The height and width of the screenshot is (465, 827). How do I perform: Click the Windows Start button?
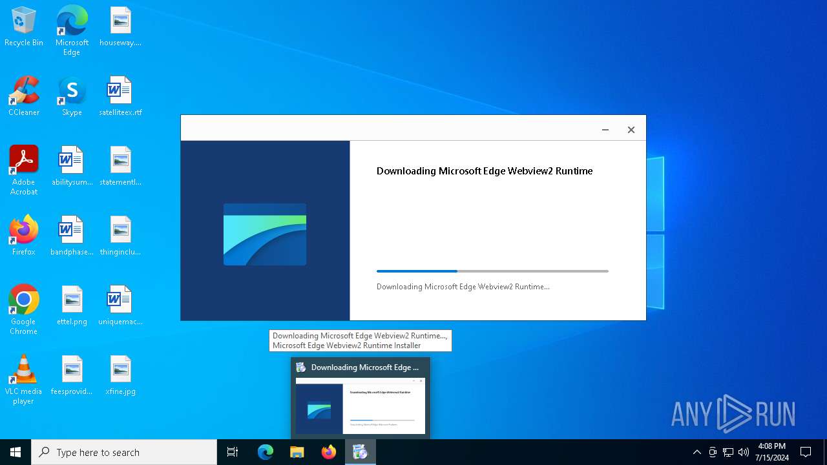click(x=16, y=452)
